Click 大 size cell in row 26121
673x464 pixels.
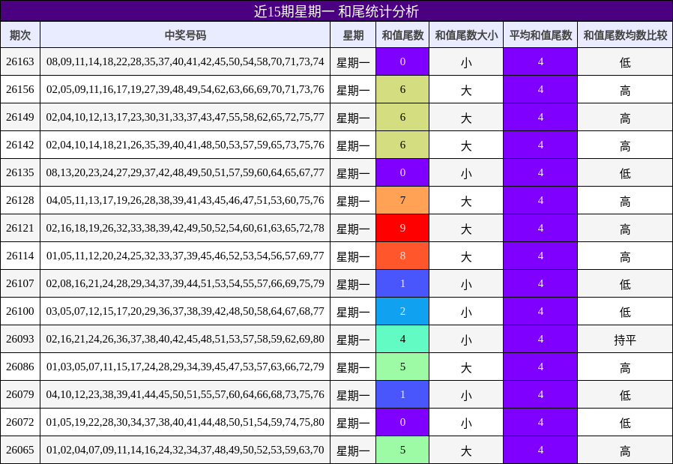coord(466,228)
